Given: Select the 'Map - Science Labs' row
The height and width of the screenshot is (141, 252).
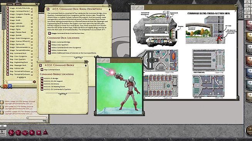Looking at the screenshot, I should [20, 69].
